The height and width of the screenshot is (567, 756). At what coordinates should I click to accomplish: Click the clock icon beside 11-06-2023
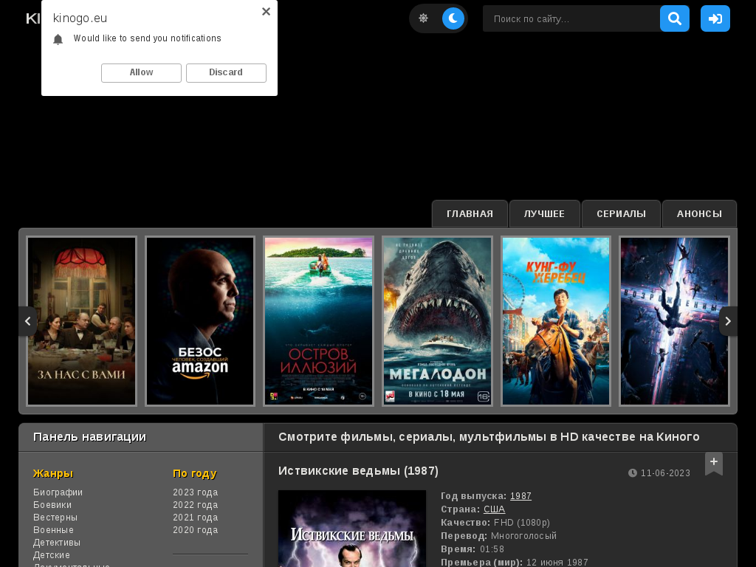[x=633, y=473]
